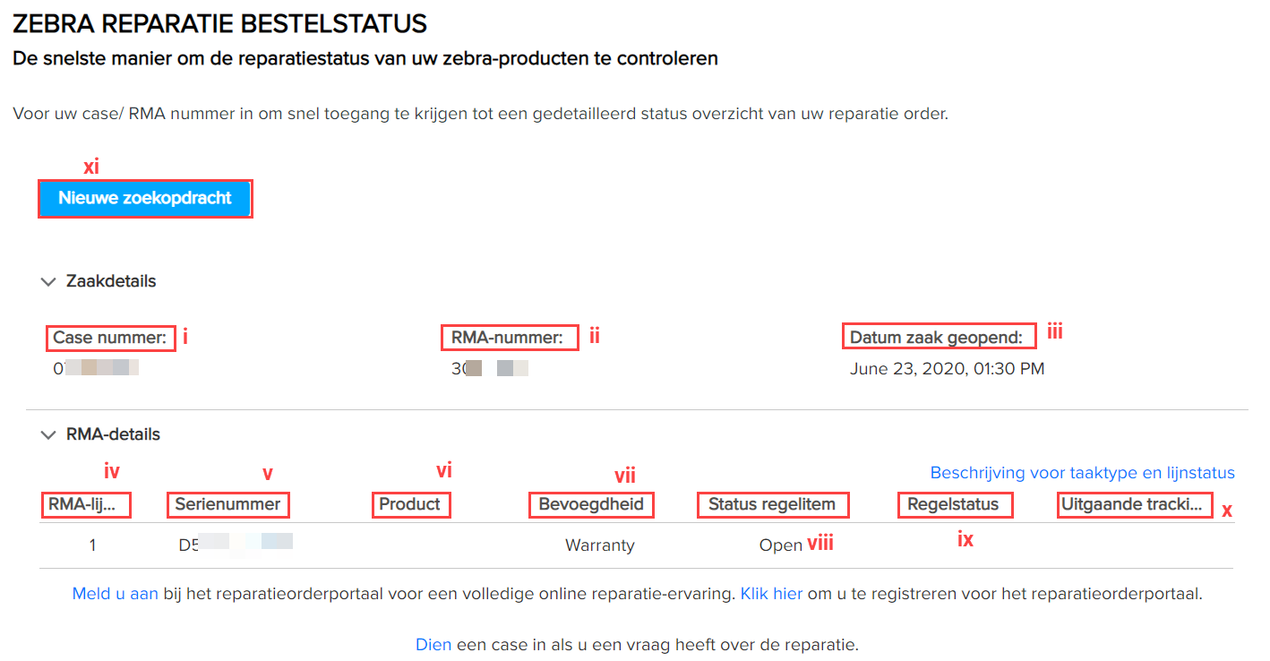This screenshot has width=1270, height=661.
Task: Select the Uitgaande tracking column header
Action: click(1134, 504)
